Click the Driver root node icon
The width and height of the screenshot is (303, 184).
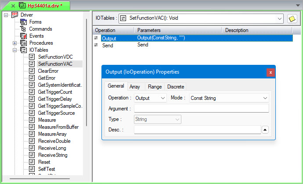pyautogui.click(x=14, y=15)
